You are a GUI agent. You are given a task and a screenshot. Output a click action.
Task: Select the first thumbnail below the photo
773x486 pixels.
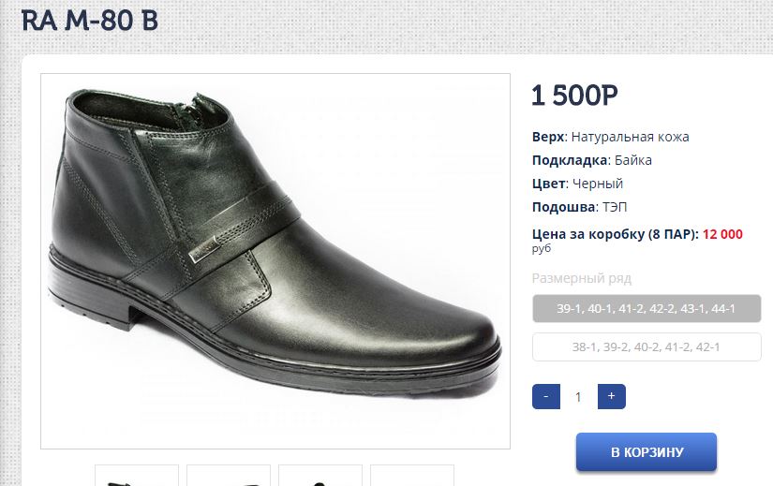(x=137, y=476)
